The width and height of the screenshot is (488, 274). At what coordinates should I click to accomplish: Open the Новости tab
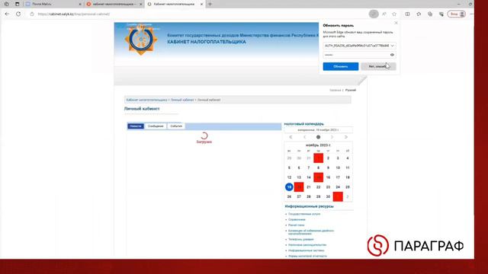(136, 126)
